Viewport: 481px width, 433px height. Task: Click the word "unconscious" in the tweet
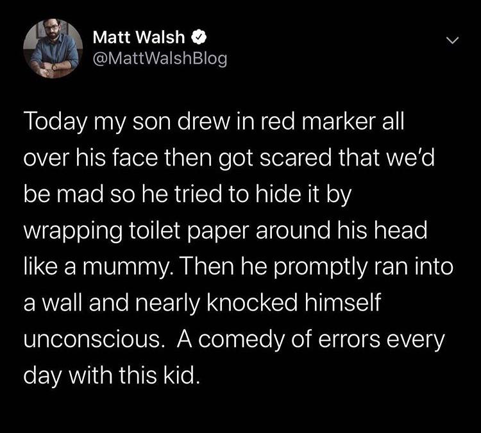point(91,338)
